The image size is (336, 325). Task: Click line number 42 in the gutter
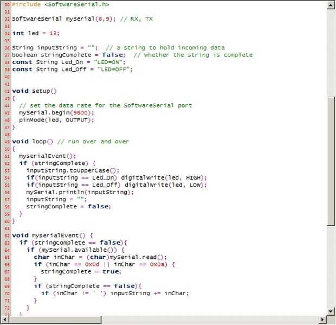(7, 91)
